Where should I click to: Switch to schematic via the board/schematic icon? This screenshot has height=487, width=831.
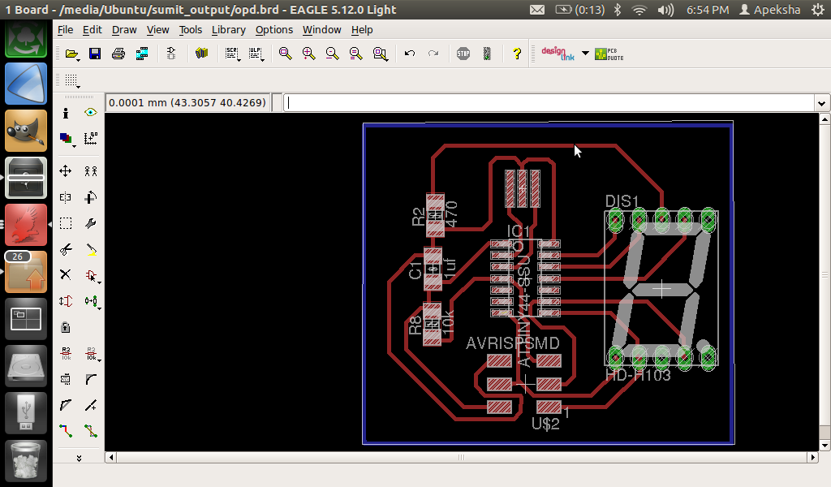tap(170, 54)
